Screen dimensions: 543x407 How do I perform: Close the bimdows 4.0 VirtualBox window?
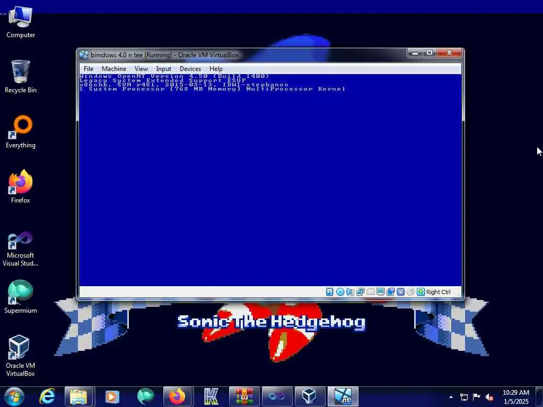click(x=449, y=52)
